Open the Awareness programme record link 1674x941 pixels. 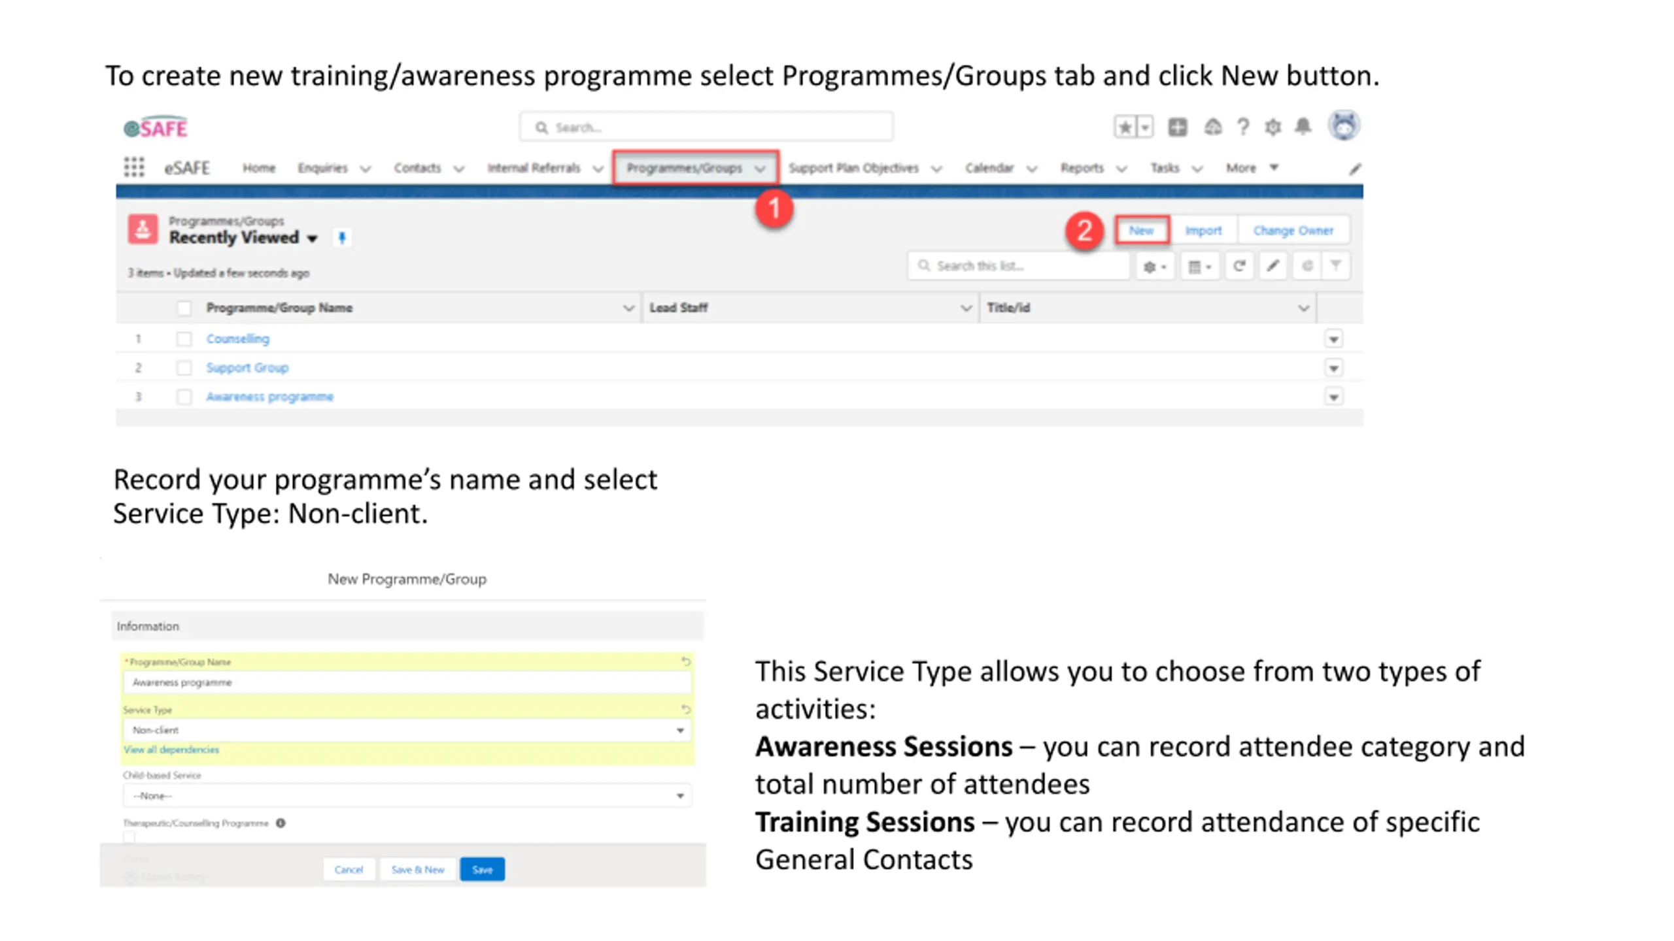coord(269,397)
